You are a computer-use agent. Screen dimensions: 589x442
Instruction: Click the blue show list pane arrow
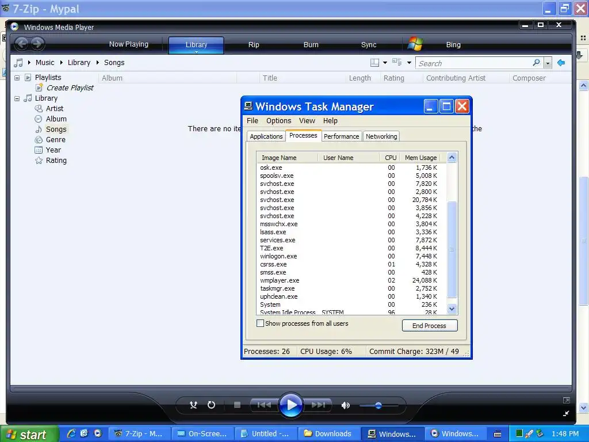[561, 63]
